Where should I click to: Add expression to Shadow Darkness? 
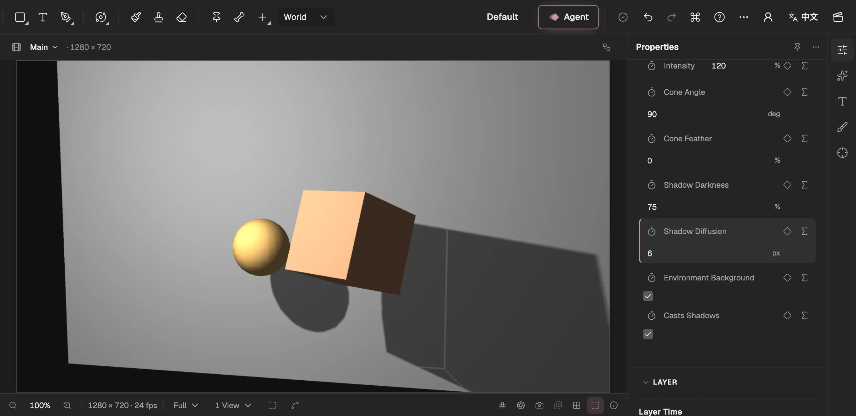coord(805,185)
